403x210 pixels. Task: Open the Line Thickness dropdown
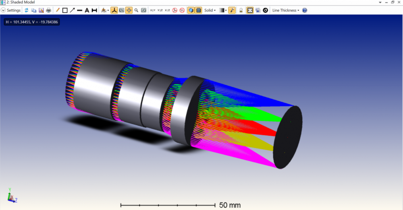(286, 10)
